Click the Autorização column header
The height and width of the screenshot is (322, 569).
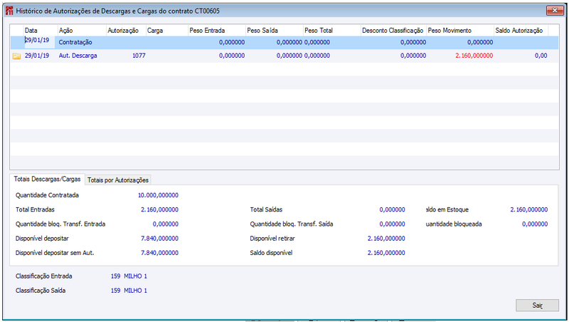[x=124, y=31]
